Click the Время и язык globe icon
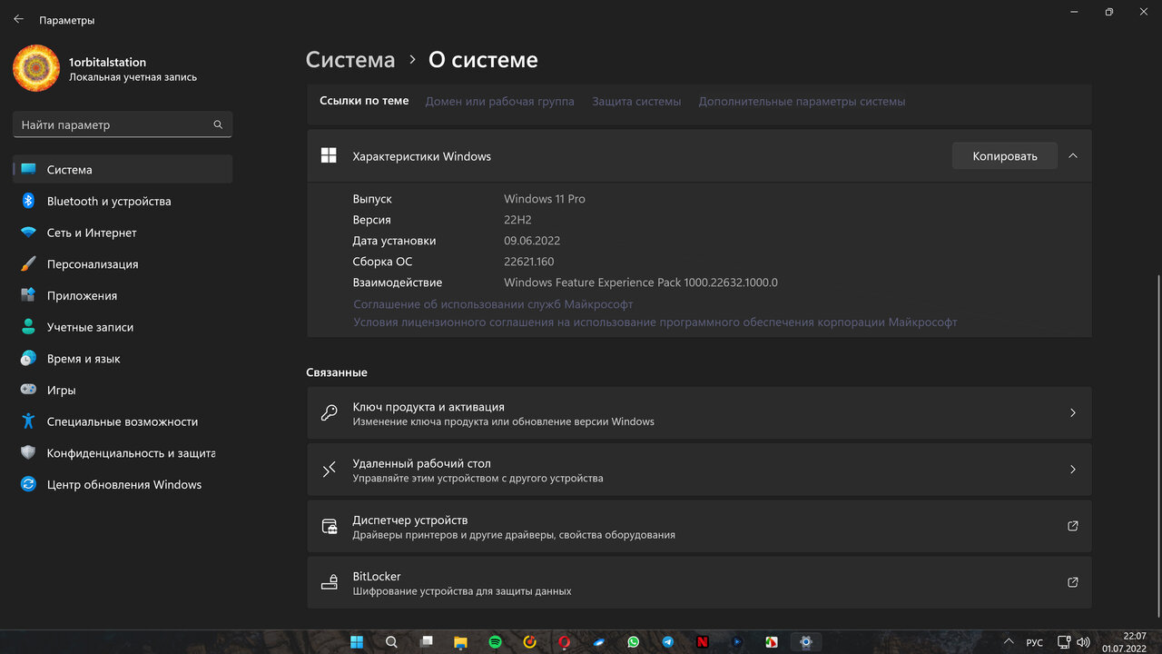 28,359
